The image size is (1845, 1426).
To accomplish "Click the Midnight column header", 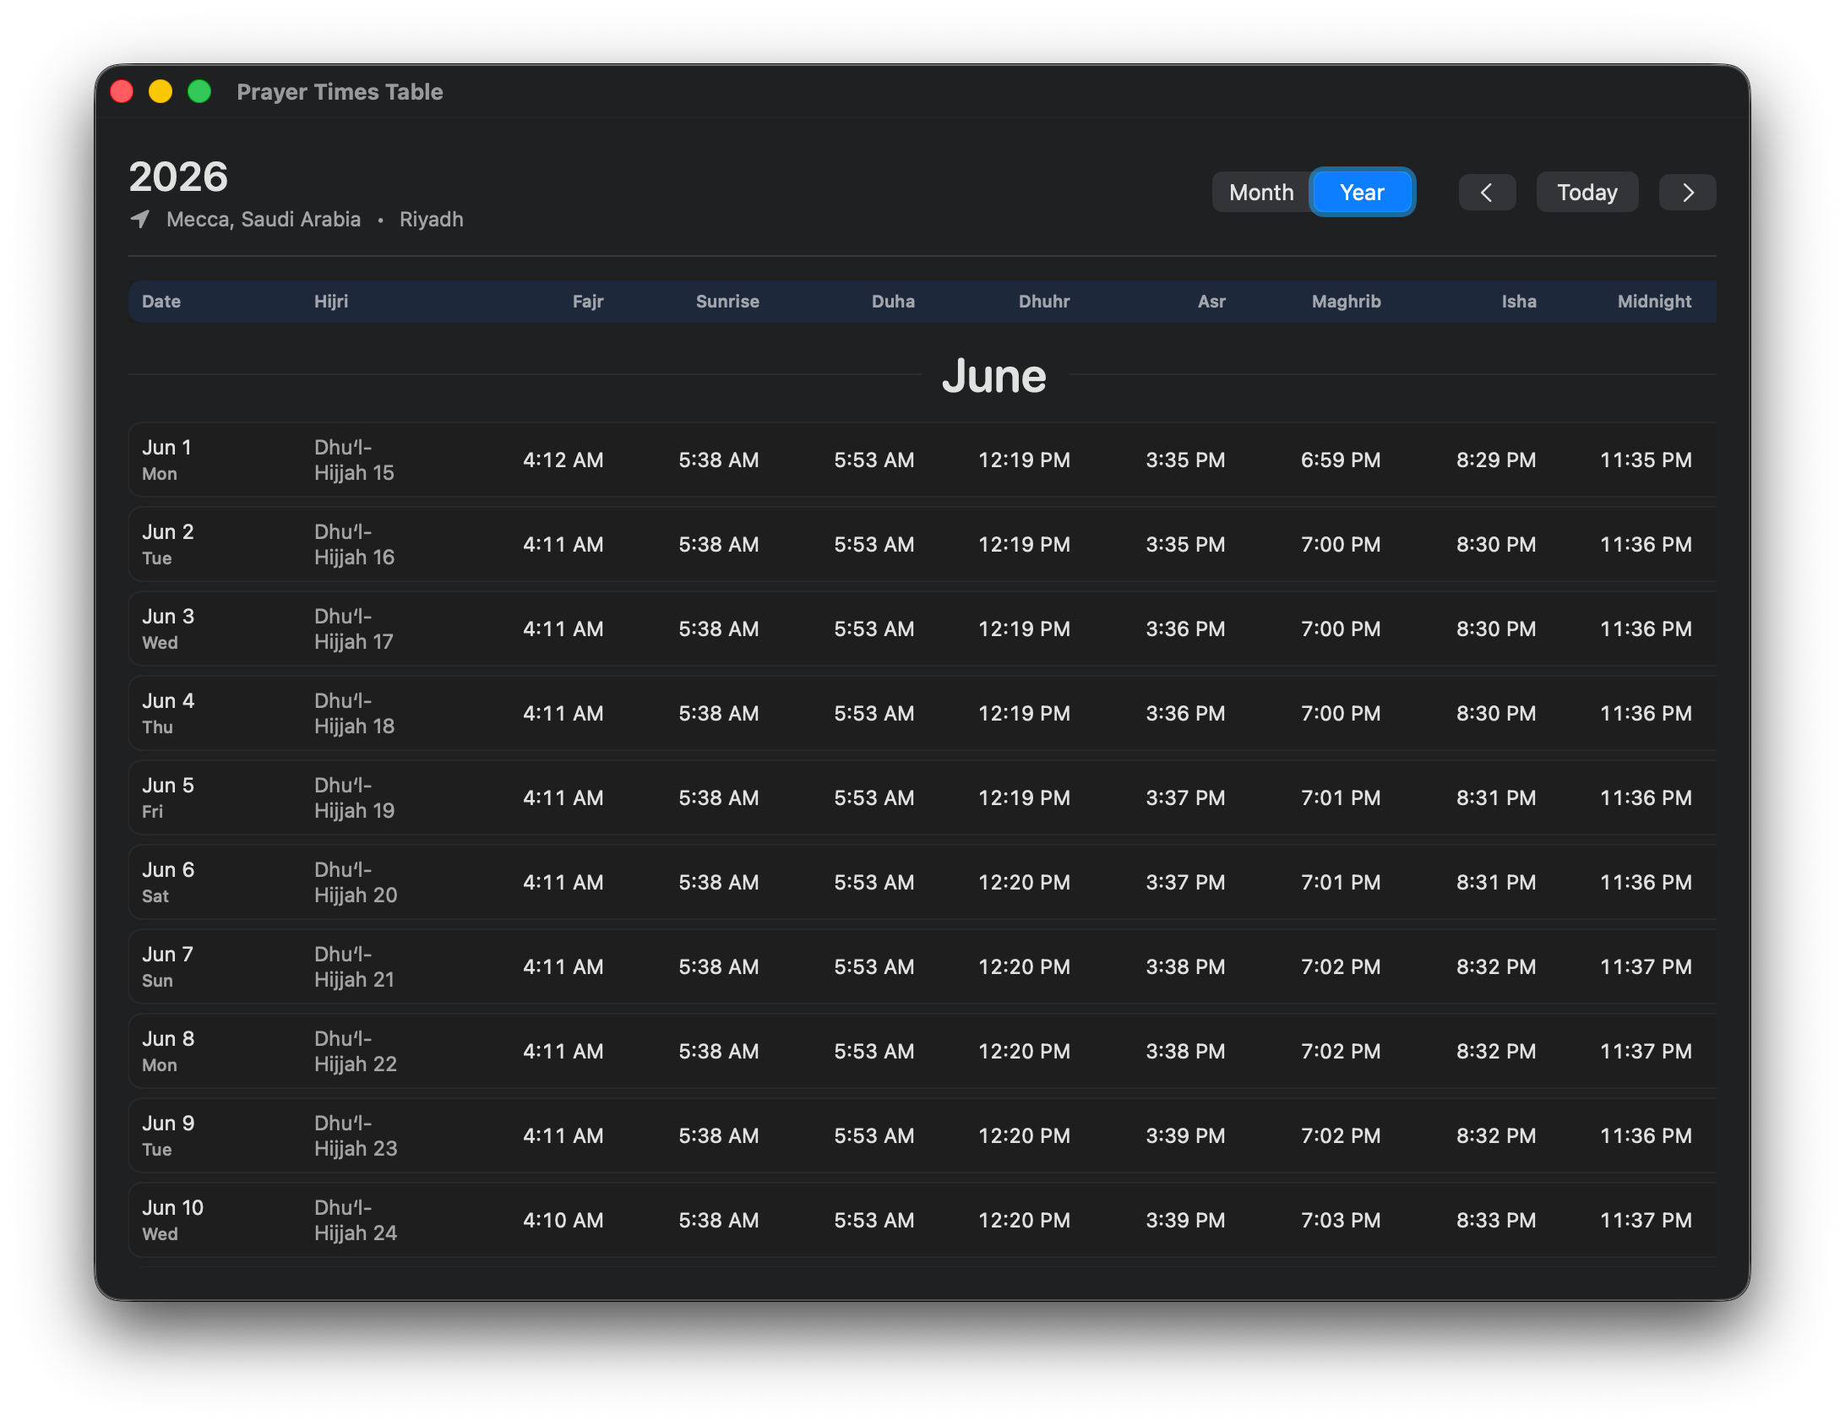I will pyautogui.click(x=1654, y=302).
